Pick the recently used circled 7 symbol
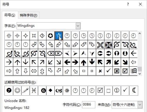 pos(9,91)
